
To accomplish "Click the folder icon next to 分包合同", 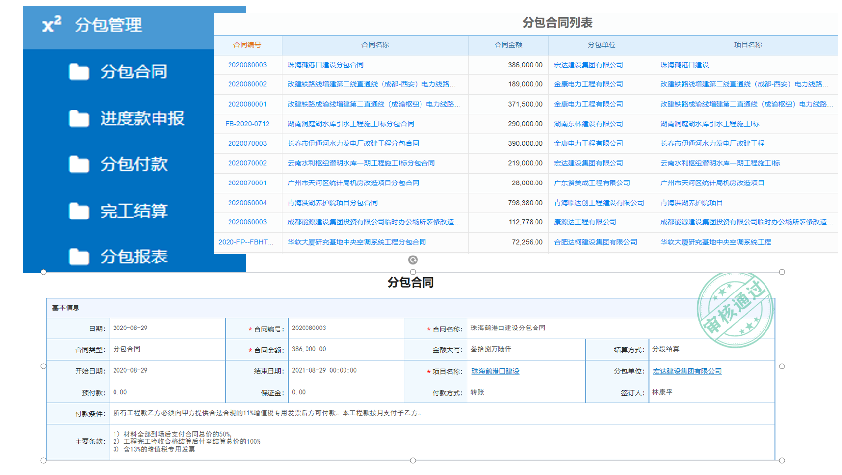I will click(79, 72).
